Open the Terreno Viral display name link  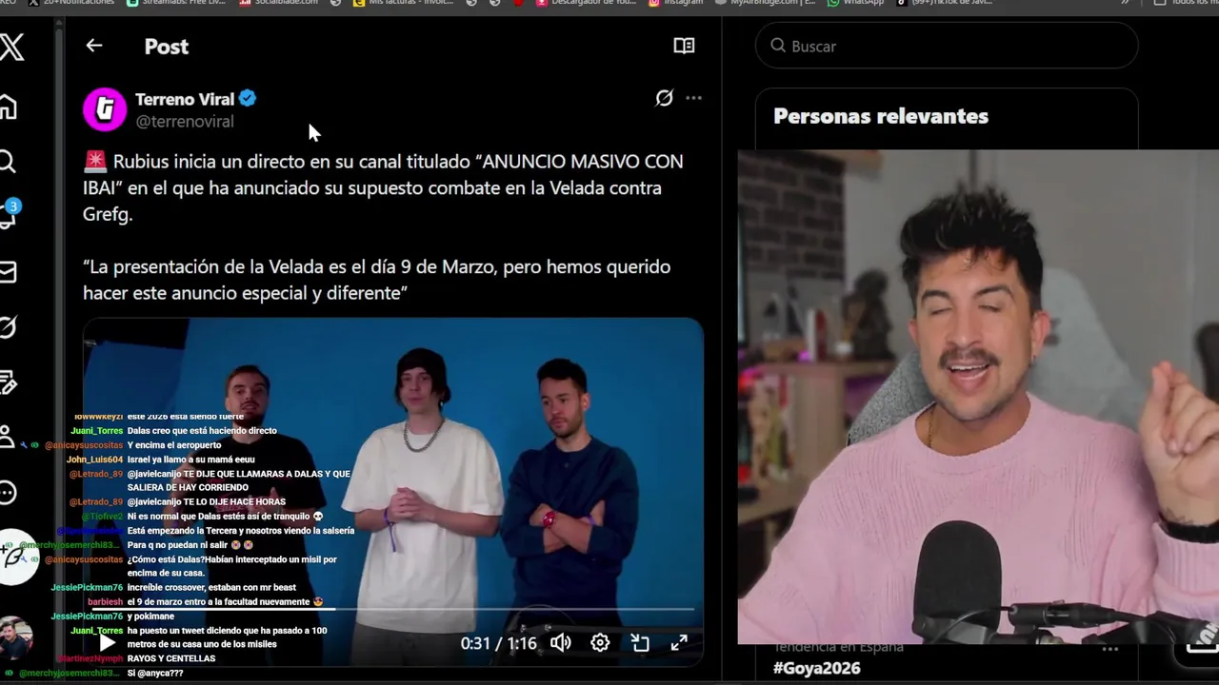click(185, 99)
